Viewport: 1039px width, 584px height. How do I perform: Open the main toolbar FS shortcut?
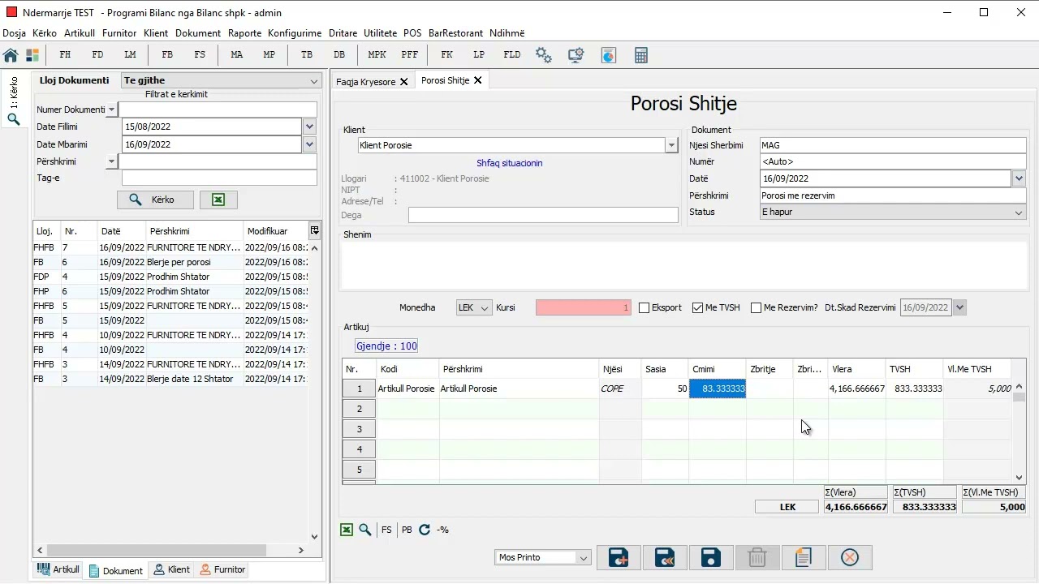(200, 55)
